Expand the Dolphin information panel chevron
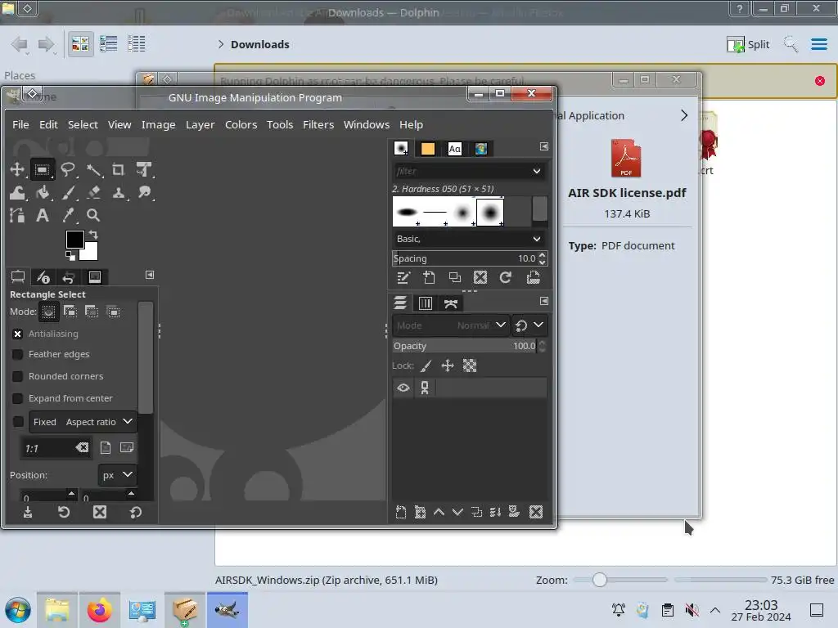Screen dimensions: 838x628 [x=684, y=115]
